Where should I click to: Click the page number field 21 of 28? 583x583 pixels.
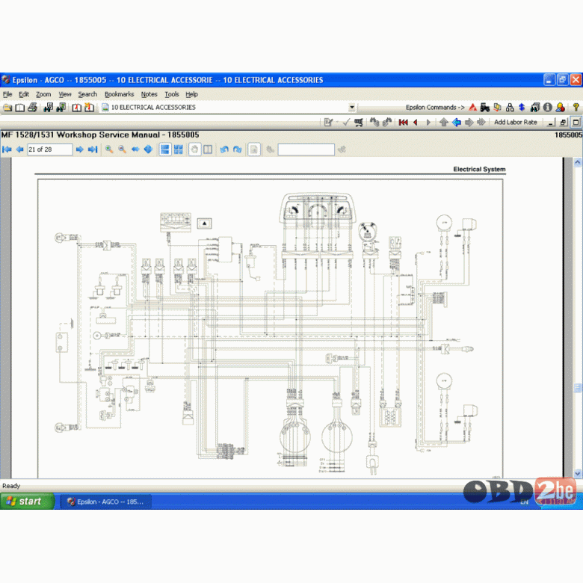pos(50,149)
